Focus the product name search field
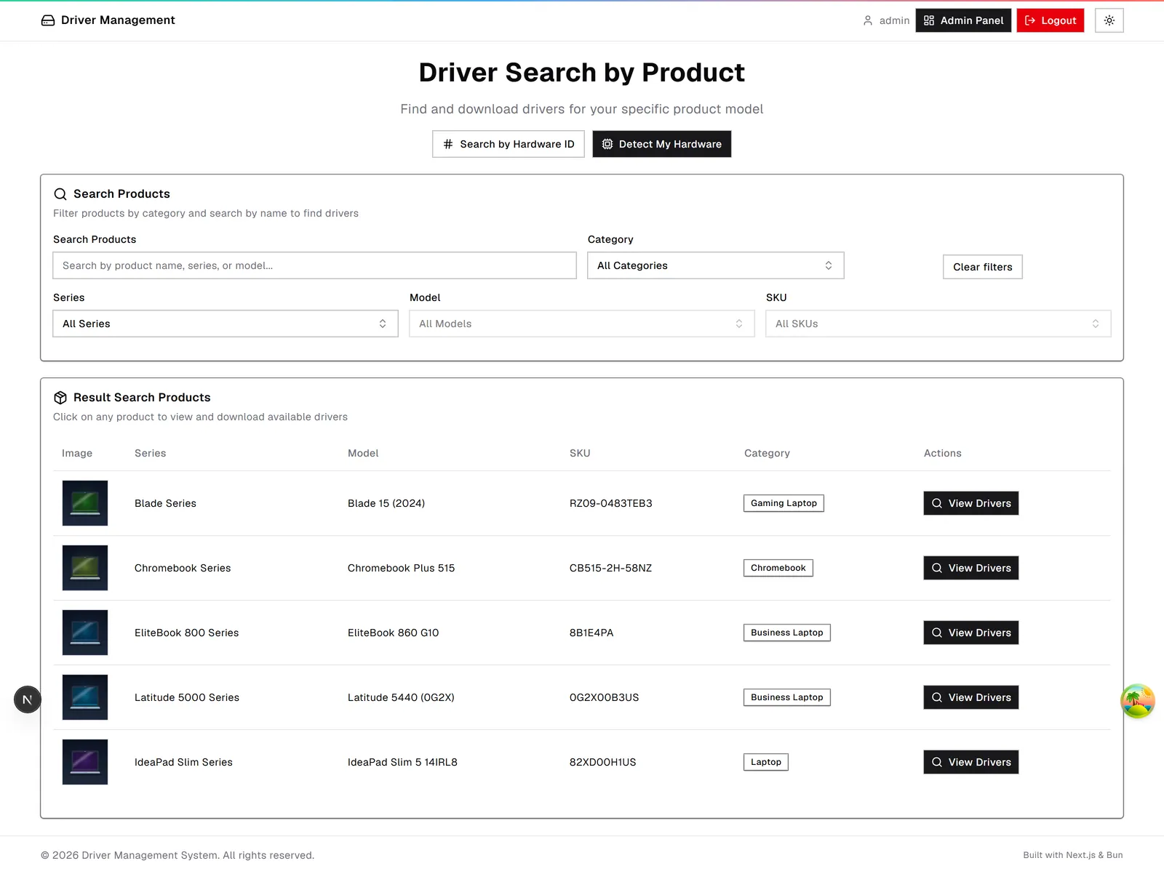Viewport: 1164px width, 874px height. [314, 265]
